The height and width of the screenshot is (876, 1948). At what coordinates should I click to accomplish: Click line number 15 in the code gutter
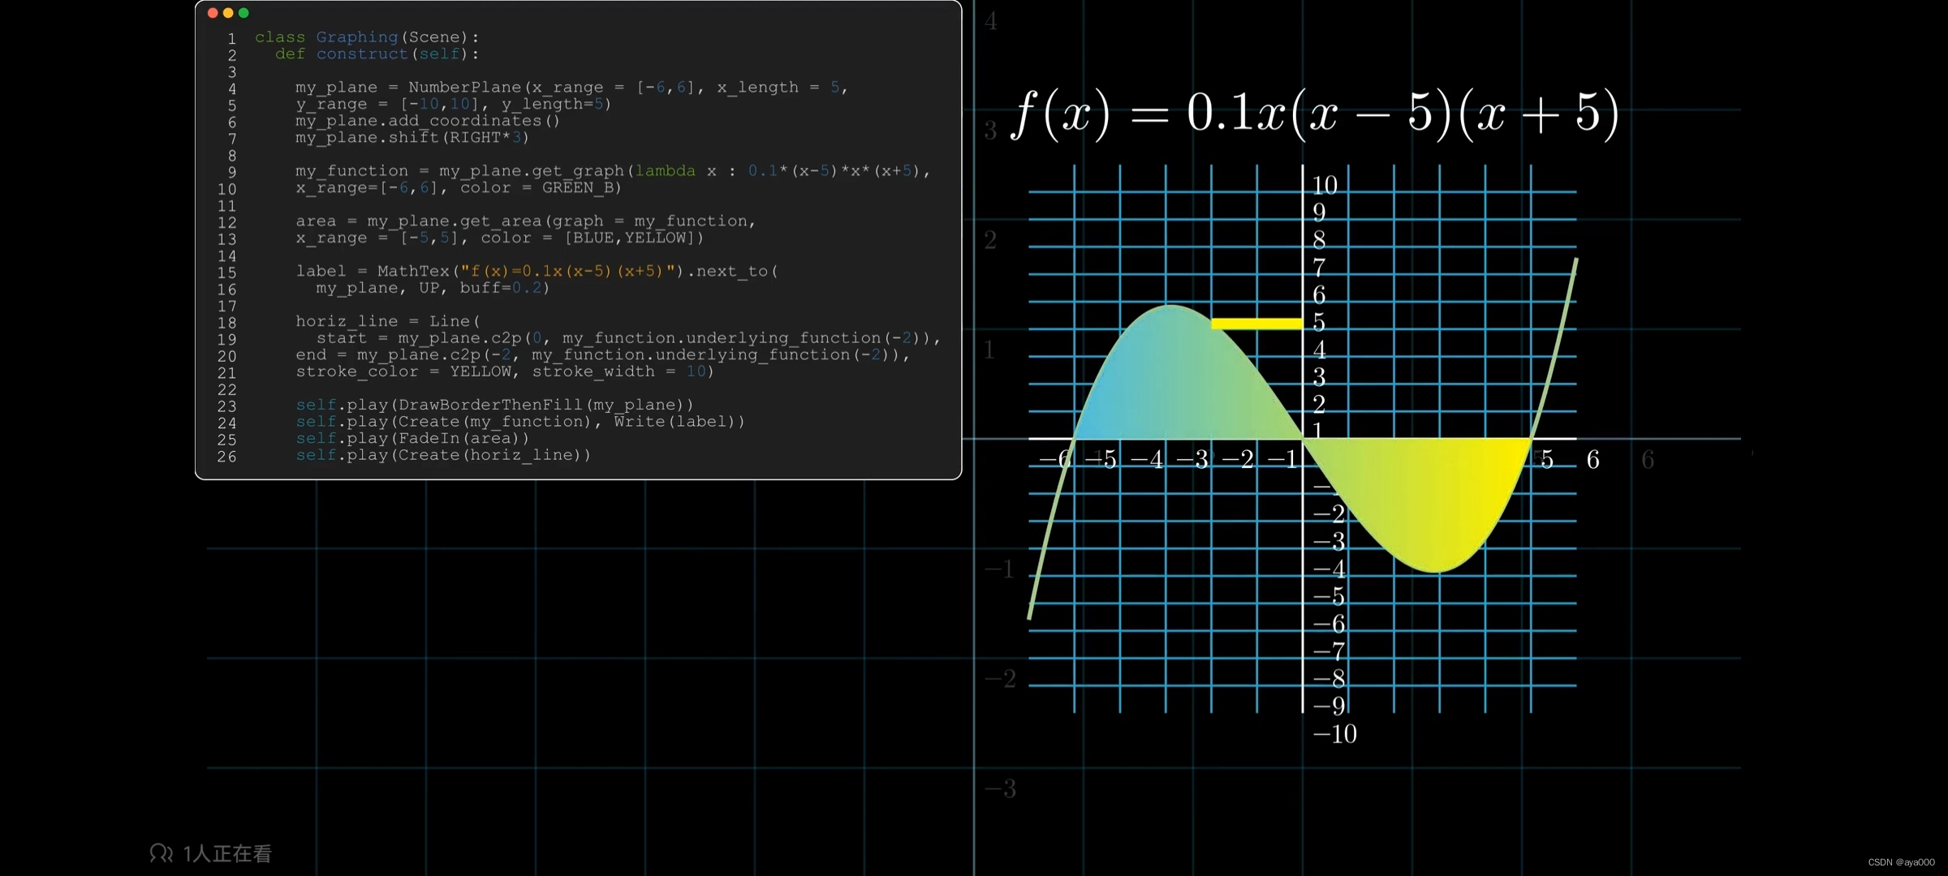226,273
